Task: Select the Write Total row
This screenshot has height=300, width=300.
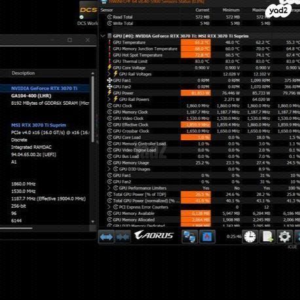Action: point(199,24)
